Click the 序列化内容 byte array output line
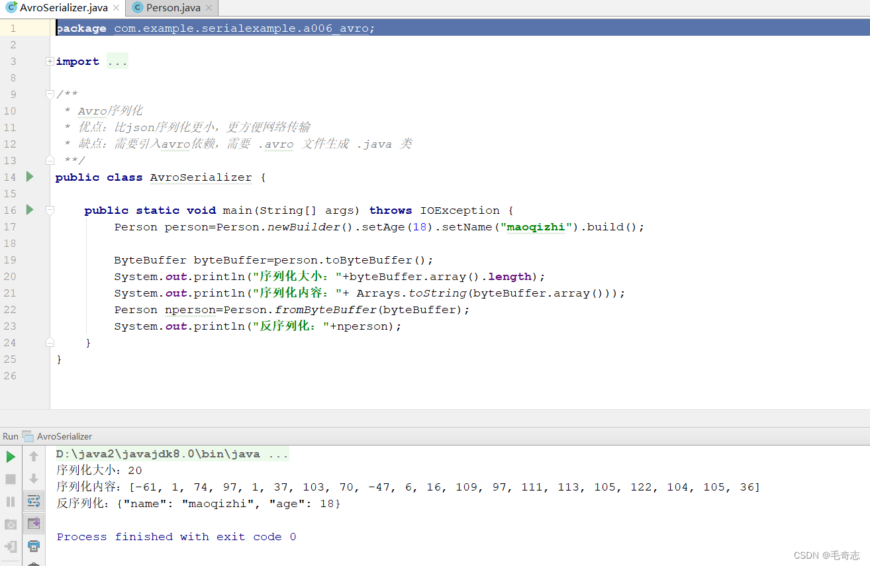This screenshot has height=566, width=870. point(408,487)
